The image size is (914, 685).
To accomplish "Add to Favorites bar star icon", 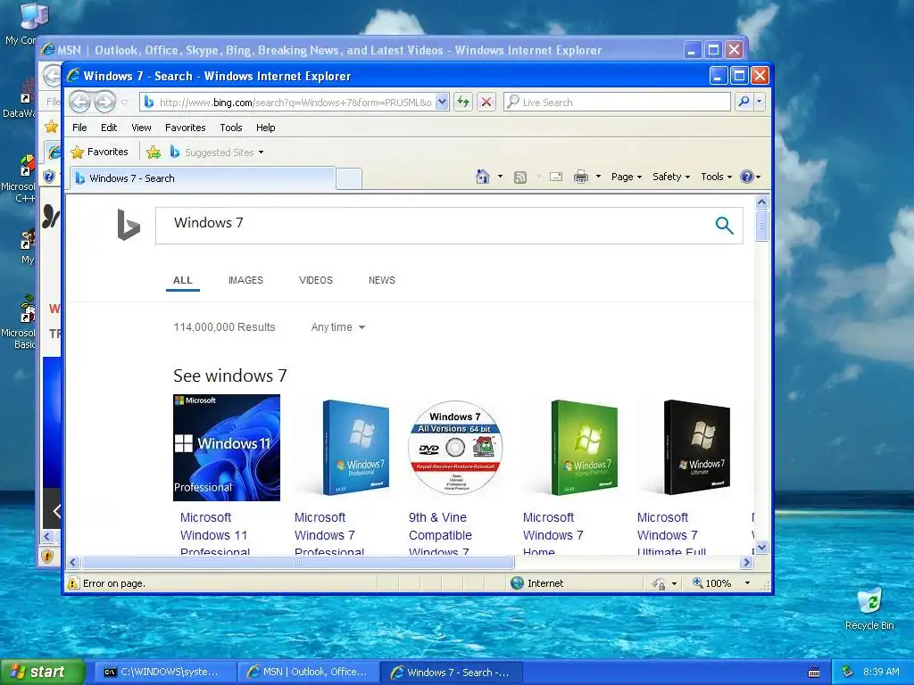I will (154, 152).
